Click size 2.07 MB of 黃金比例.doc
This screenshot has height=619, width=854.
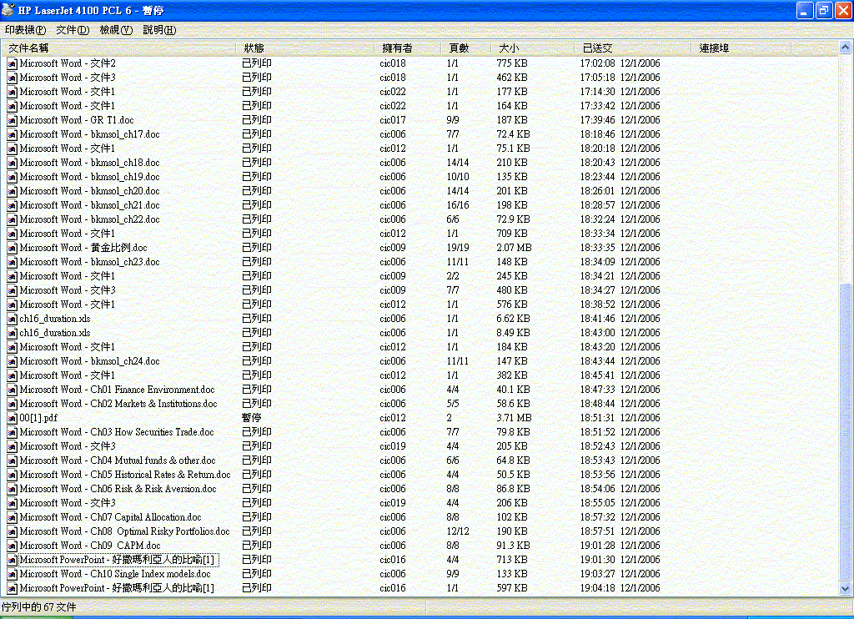click(x=514, y=248)
